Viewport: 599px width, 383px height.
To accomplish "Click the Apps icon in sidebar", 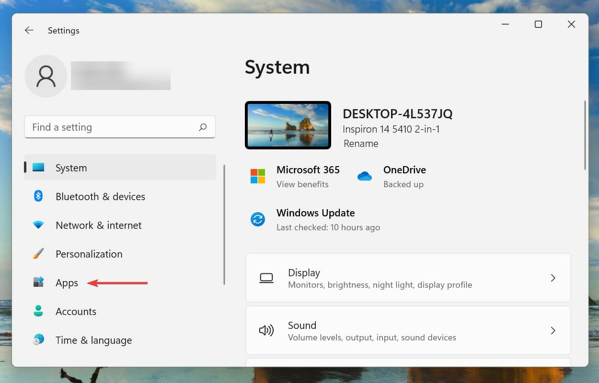I will [x=38, y=282].
